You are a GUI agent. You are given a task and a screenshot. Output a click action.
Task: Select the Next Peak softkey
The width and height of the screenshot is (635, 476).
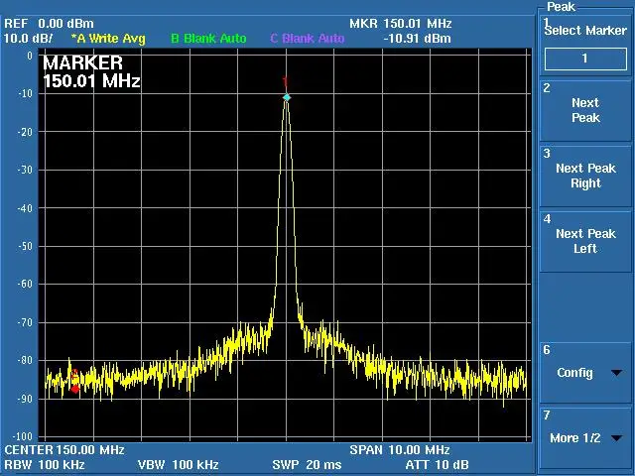[x=585, y=110]
